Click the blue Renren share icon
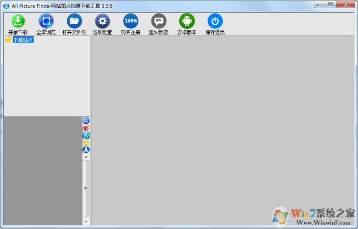Screen dimensions: 358x229 click(86, 150)
